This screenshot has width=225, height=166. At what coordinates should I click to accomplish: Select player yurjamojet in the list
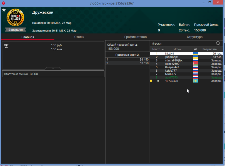172,57
